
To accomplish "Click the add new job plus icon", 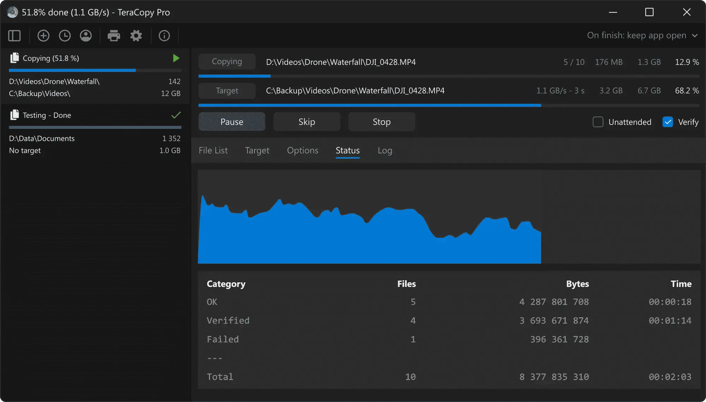I will pyautogui.click(x=43, y=36).
